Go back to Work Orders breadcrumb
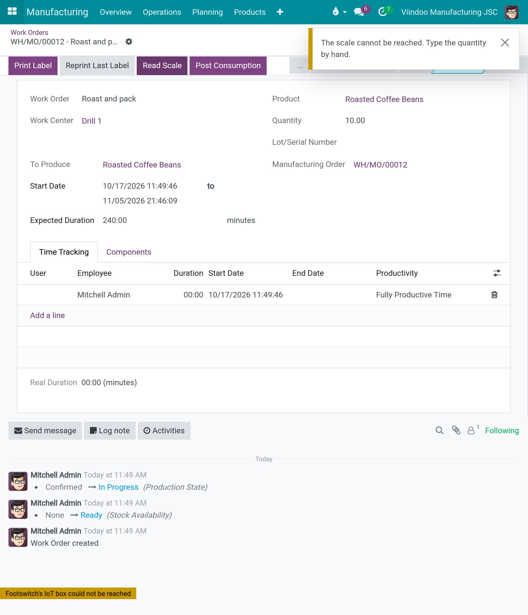 click(x=29, y=32)
